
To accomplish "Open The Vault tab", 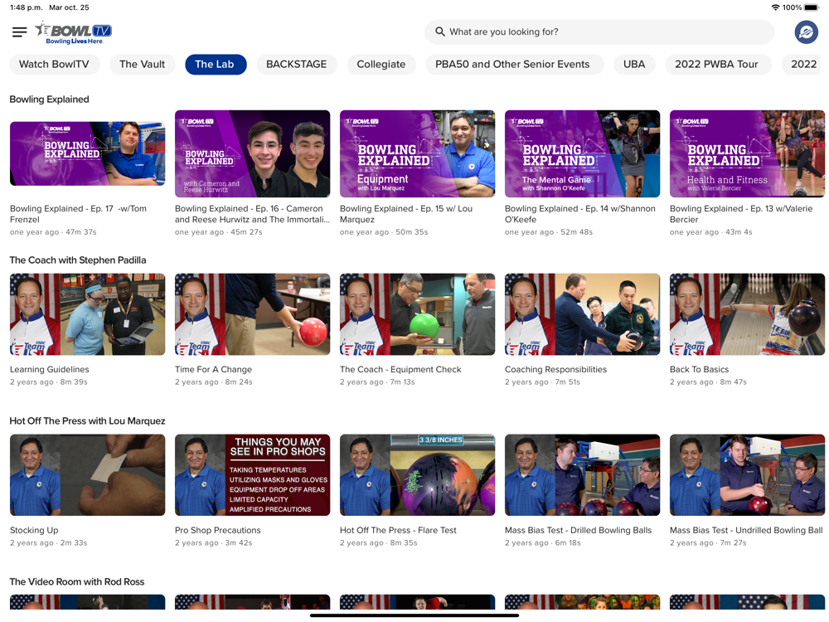I will pos(143,64).
